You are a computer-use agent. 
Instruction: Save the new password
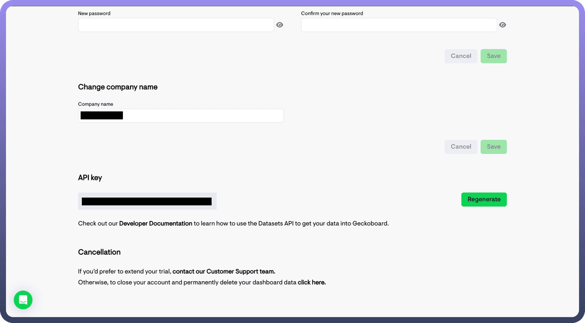(493, 56)
